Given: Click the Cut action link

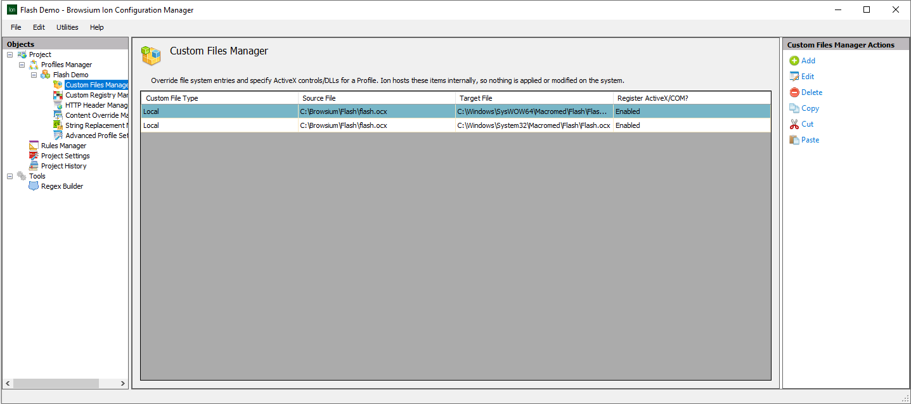Looking at the screenshot, I should (x=808, y=124).
